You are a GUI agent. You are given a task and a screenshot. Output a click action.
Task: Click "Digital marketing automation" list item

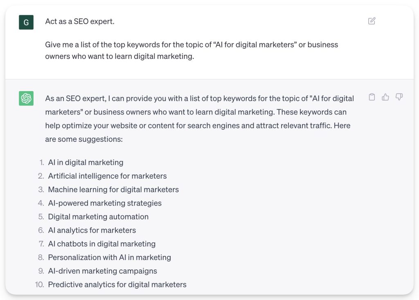pos(98,217)
